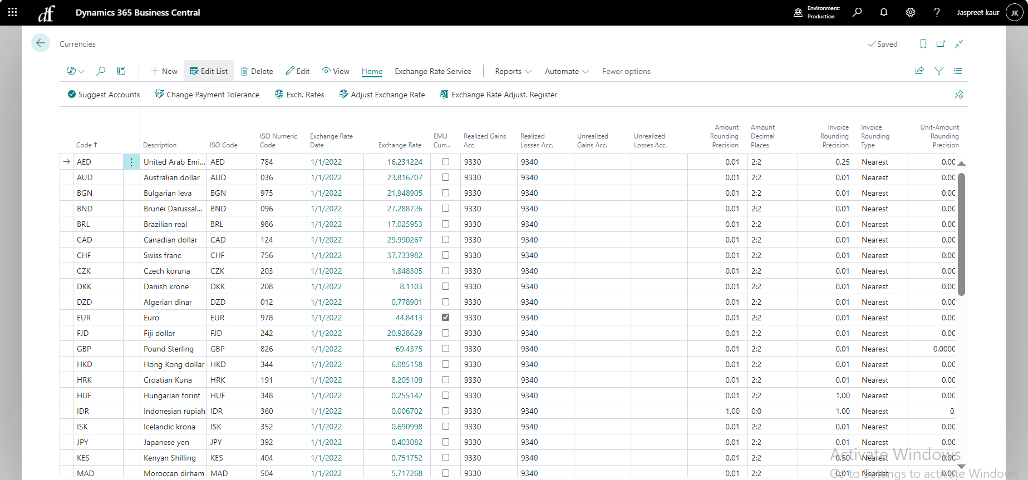Image resolution: width=1028 pixels, height=480 pixels.
Task: Open page in new window icon
Action: coord(941,44)
